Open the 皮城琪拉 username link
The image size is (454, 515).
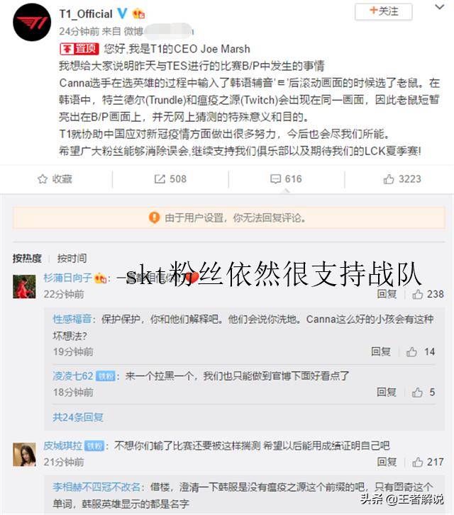point(63,446)
